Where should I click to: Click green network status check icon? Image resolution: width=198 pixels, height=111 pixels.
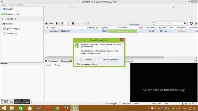(x=193, y=104)
